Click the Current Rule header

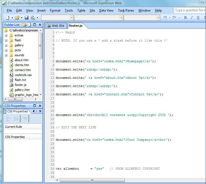click(x=23, y=127)
